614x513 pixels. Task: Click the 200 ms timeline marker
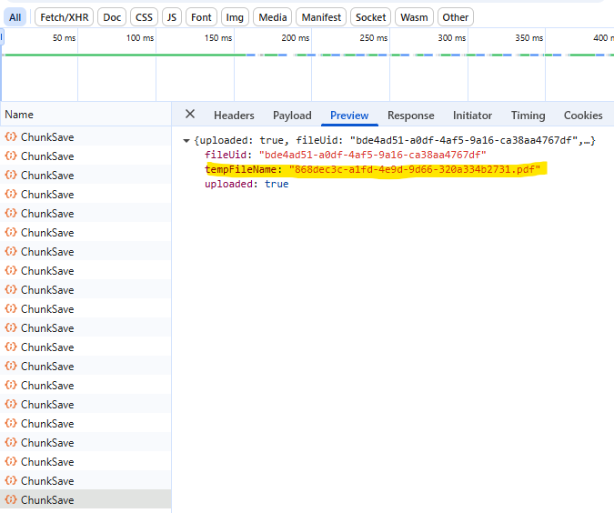[297, 38]
